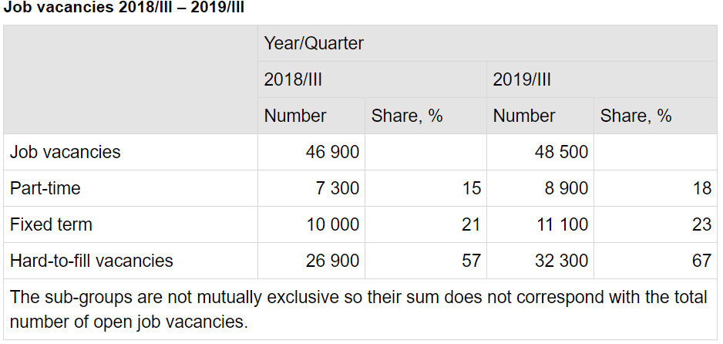Screen dimensions: 723x344
Task: Select the Year/Quarter header cell
Action: (x=314, y=44)
